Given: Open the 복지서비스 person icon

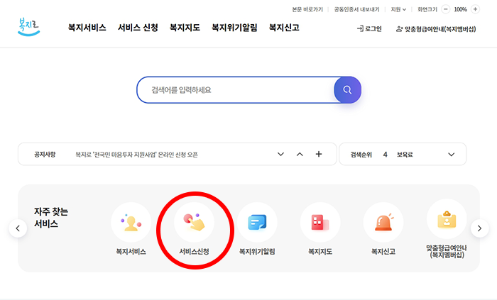Looking at the screenshot, I should point(131,222).
